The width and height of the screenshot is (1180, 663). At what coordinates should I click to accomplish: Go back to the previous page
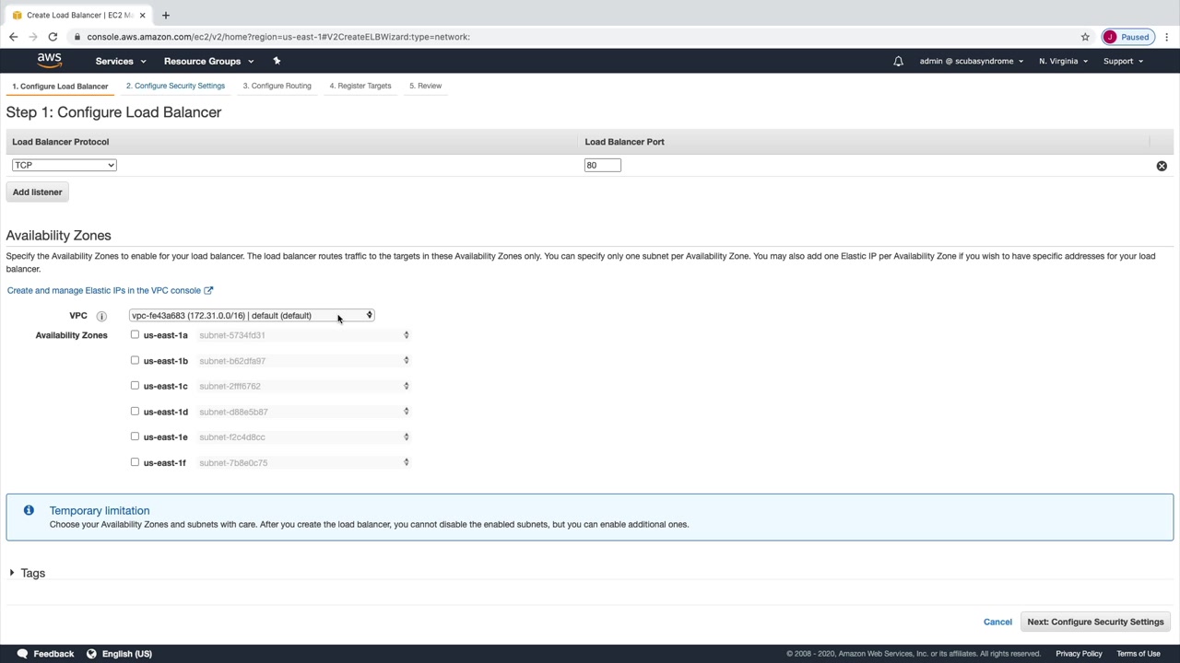point(13,37)
